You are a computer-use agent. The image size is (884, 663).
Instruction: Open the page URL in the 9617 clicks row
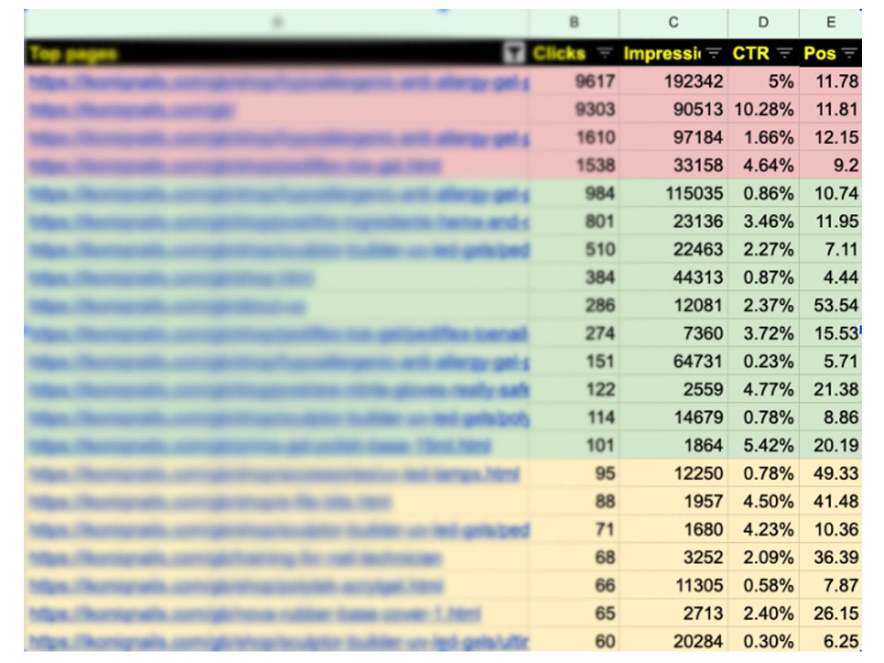tap(279, 82)
